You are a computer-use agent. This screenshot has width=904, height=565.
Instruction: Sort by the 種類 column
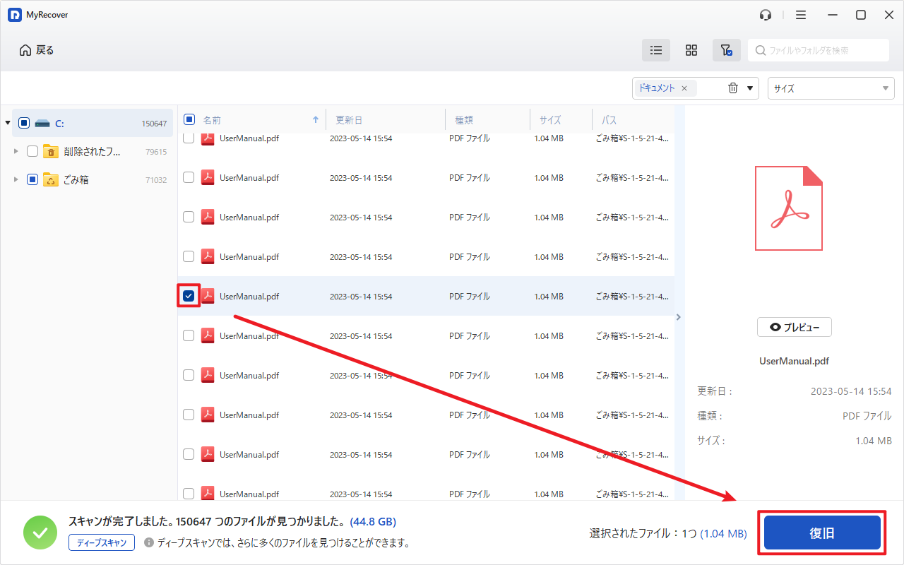point(464,120)
